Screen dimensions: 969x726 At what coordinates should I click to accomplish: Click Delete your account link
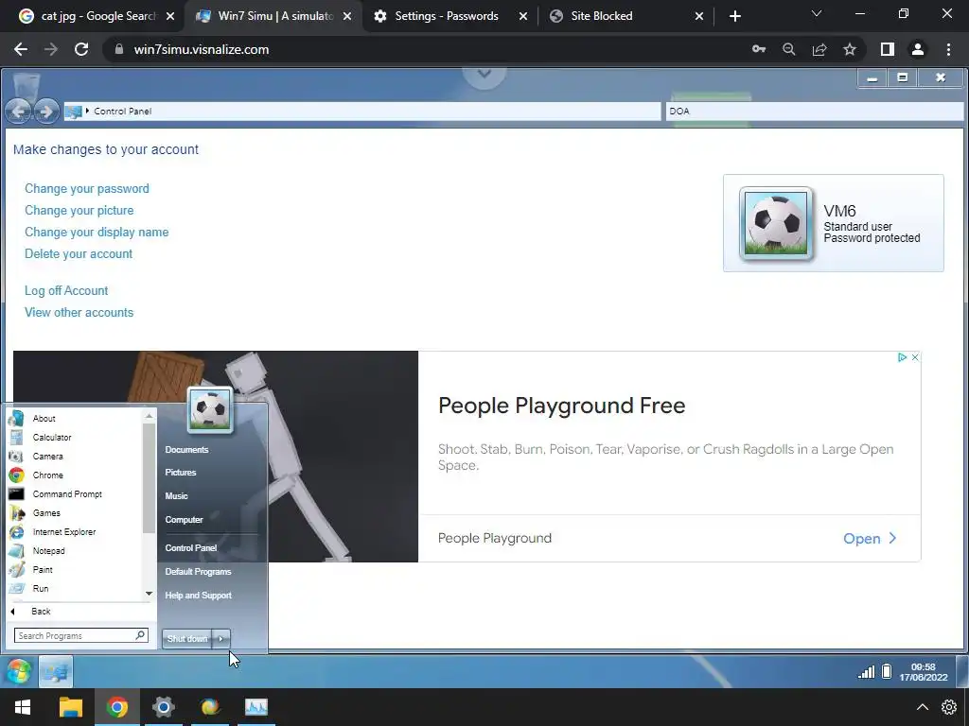(x=79, y=253)
